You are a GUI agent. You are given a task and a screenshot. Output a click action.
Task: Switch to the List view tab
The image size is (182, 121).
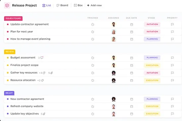[x=47, y=5]
